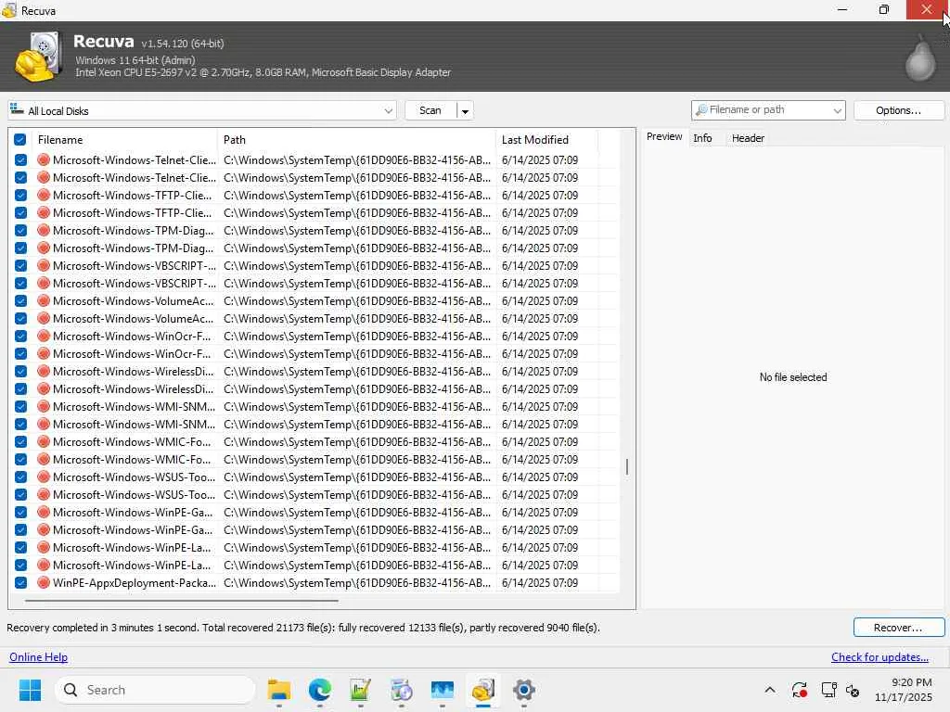The image size is (950, 712).
Task: Show hidden tray icons chevron
Action: pyautogui.click(x=769, y=690)
